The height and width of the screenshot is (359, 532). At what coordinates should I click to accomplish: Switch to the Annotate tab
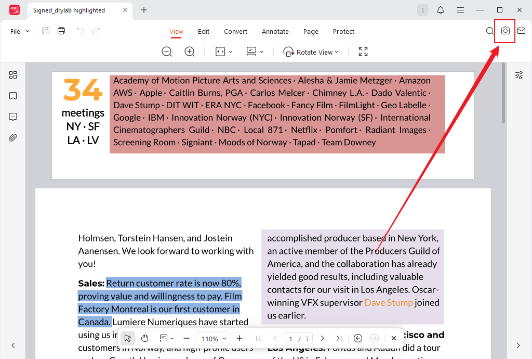[x=275, y=31]
